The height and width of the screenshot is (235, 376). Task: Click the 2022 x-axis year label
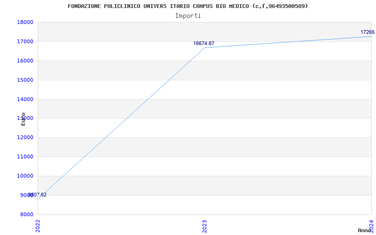pyautogui.click(x=38, y=226)
